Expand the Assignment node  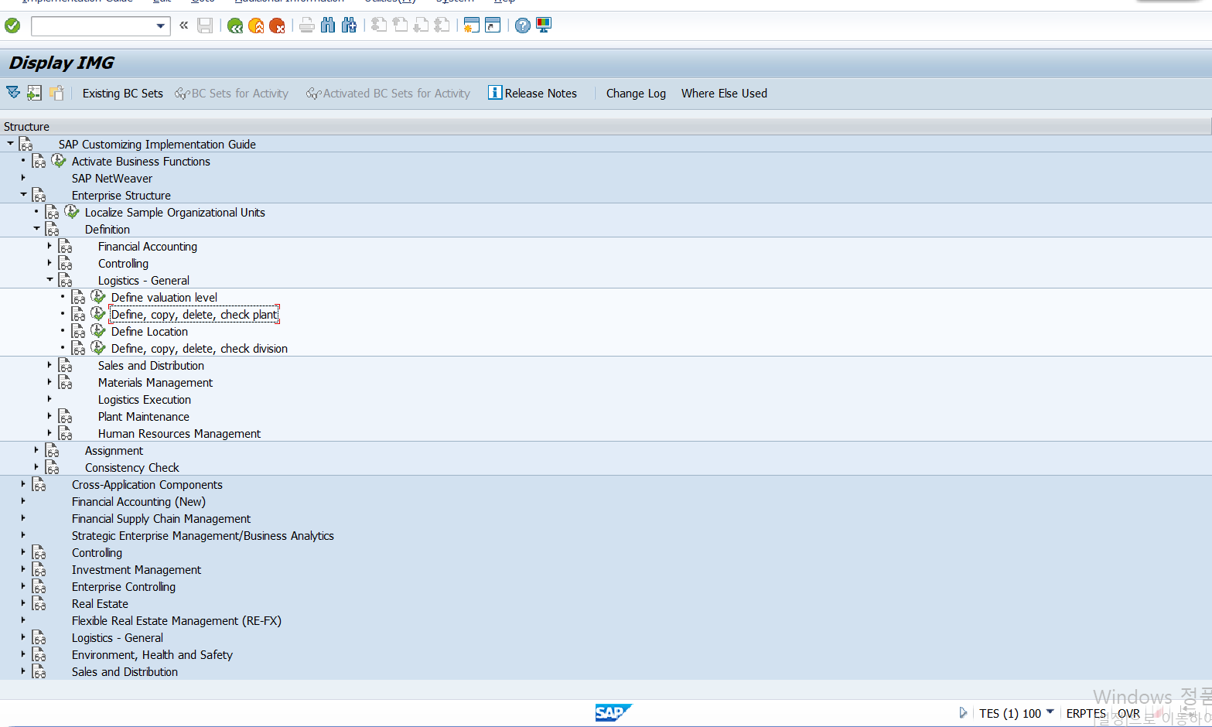[x=36, y=450]
